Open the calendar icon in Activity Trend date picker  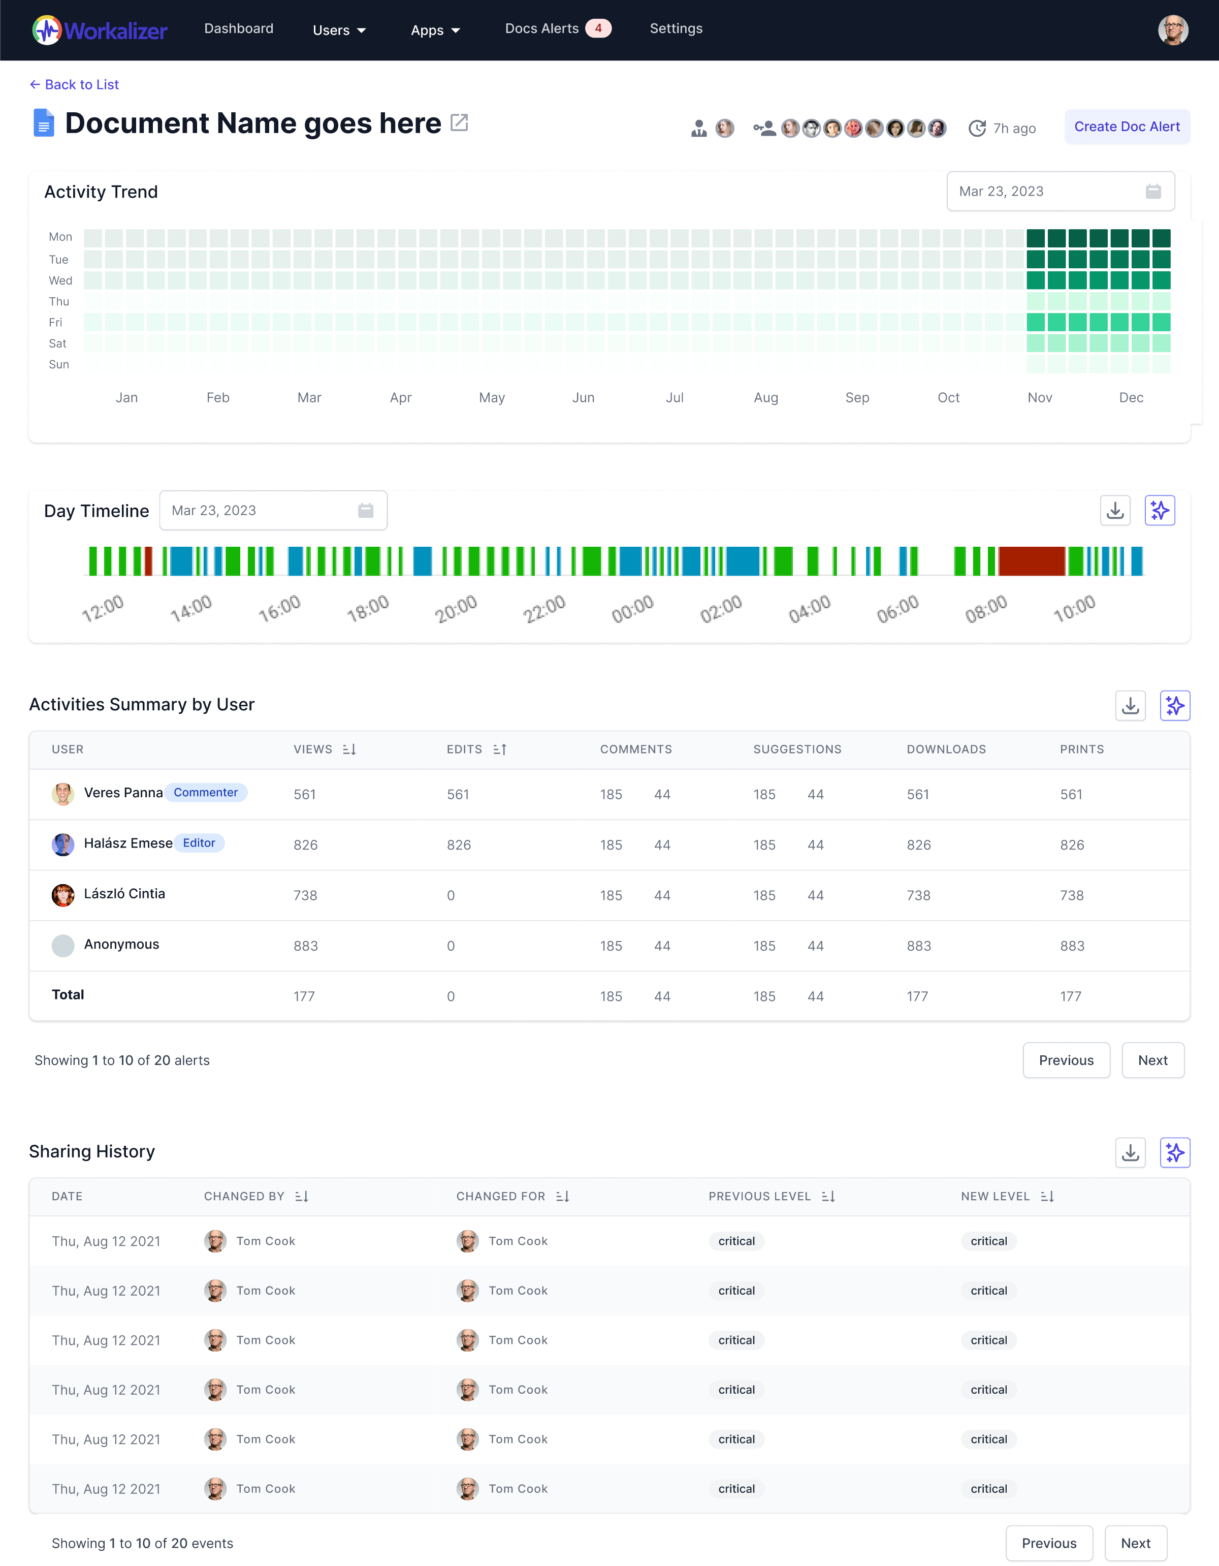pos(1152,192)
